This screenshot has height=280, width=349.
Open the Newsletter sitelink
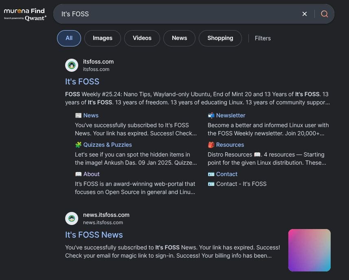point(230,115)
